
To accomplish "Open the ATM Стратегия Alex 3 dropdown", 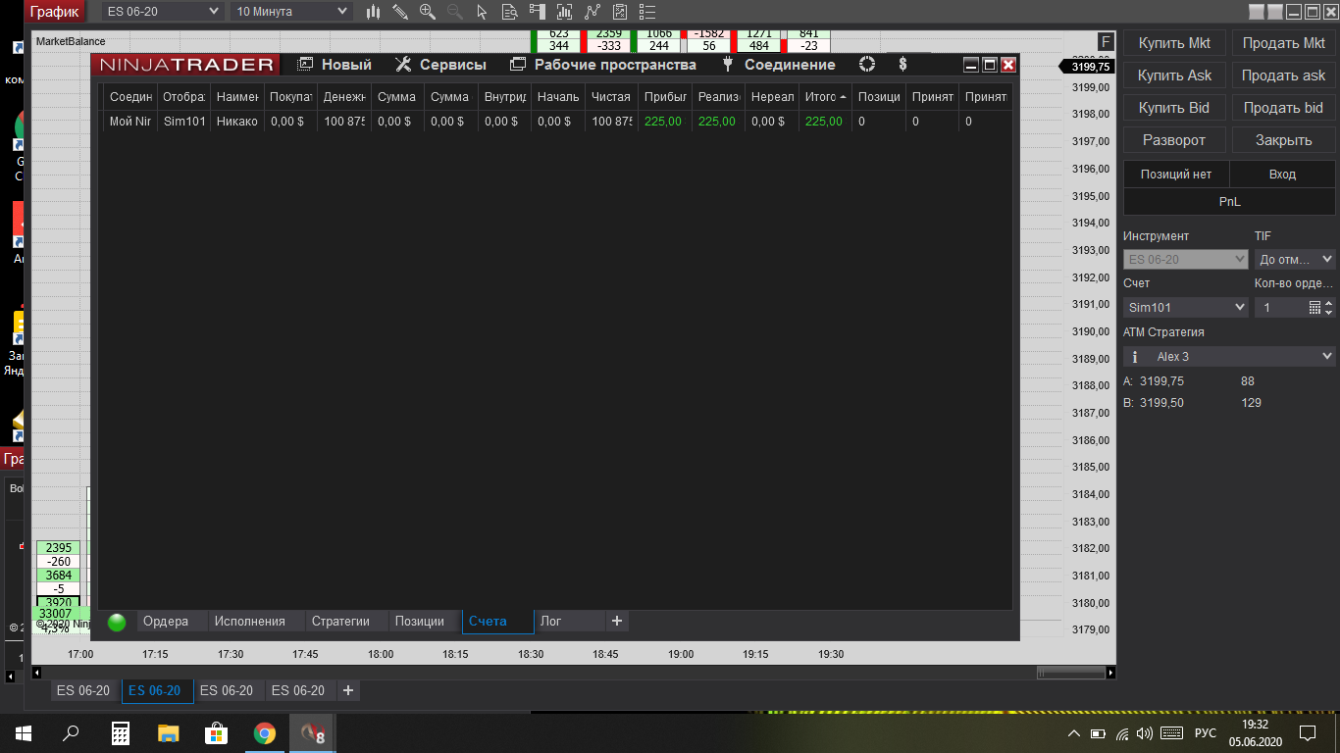I will [x=1229, y=357].
